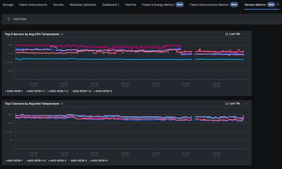Open the CPU Temperature widget ellipsis menu

pyautogui.click(x=247, y=34)
